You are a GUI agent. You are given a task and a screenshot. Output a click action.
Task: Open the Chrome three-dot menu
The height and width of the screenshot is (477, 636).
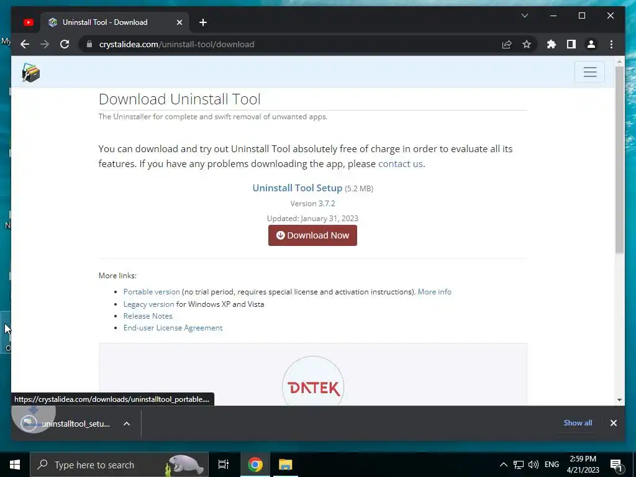click(x=611, y=44)
